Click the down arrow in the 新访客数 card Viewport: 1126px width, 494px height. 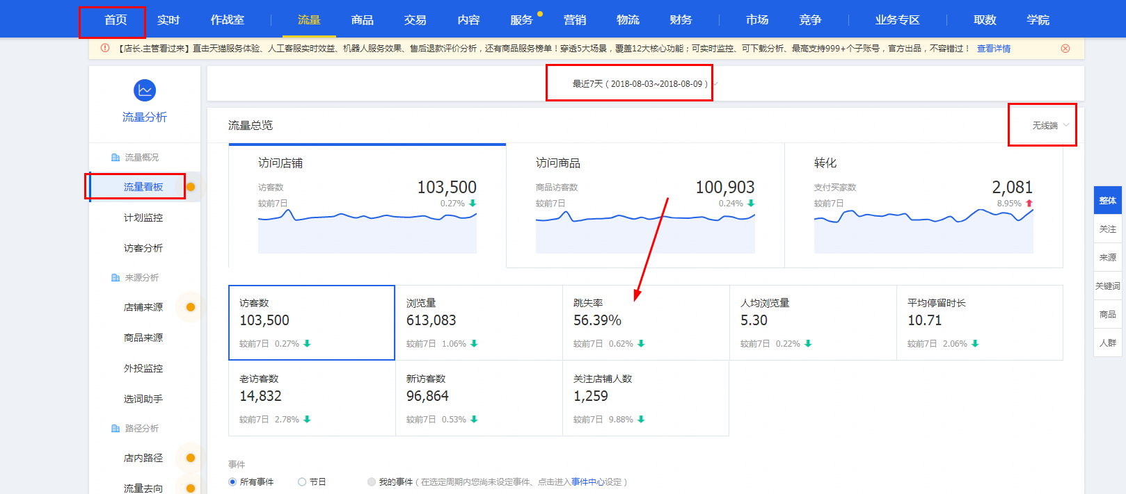[474, 420]
